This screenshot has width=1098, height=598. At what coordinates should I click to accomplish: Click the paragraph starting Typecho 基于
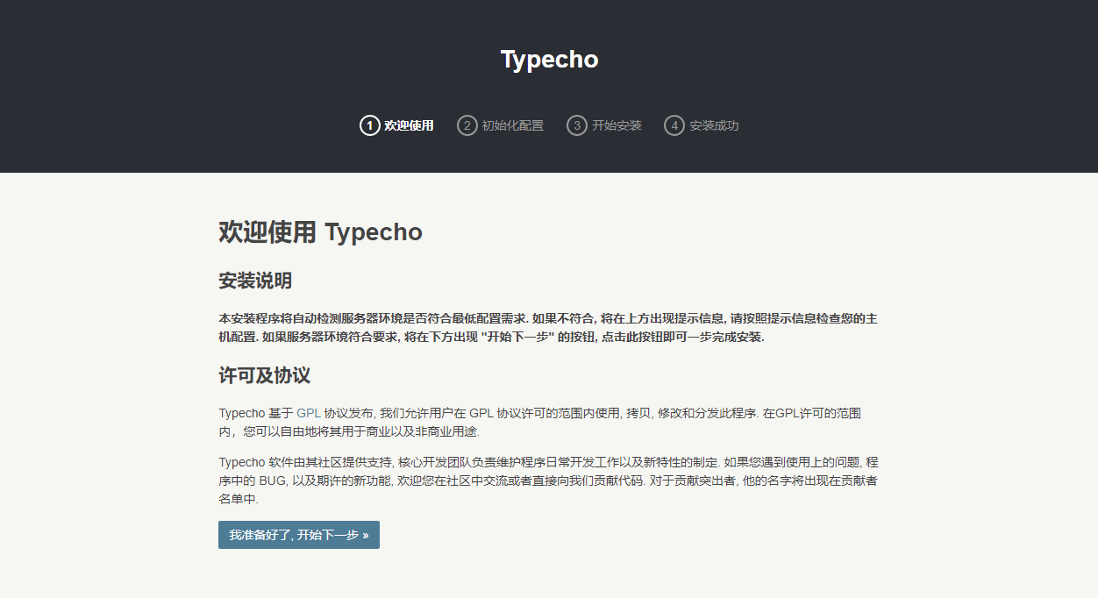[540, 423]
